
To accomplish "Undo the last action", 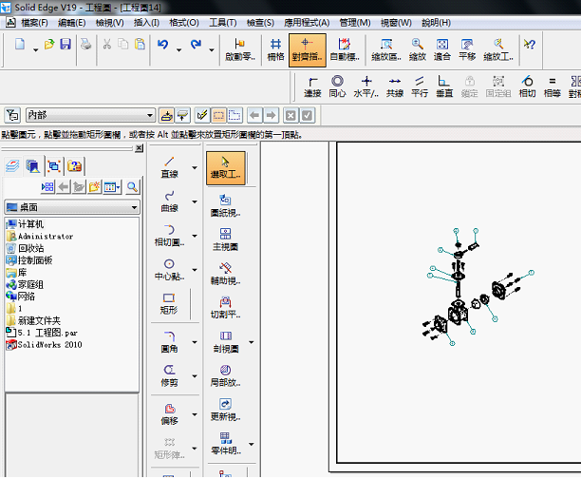I will 162,44.
